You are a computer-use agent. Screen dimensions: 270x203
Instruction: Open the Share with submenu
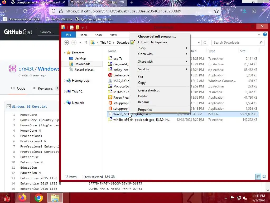point(160,61)
